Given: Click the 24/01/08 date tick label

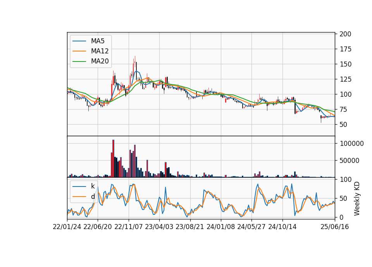Looking at the screenshot, I should tap(220, 227).
